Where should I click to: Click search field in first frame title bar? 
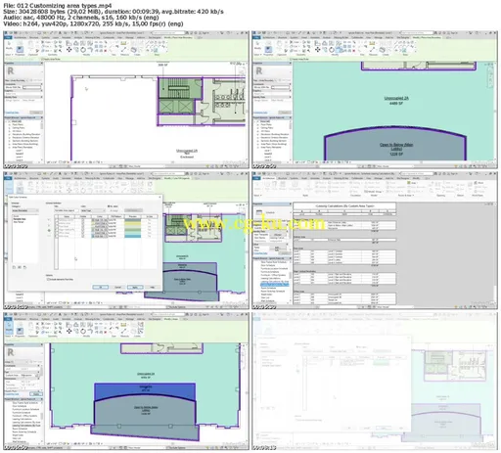168,33
